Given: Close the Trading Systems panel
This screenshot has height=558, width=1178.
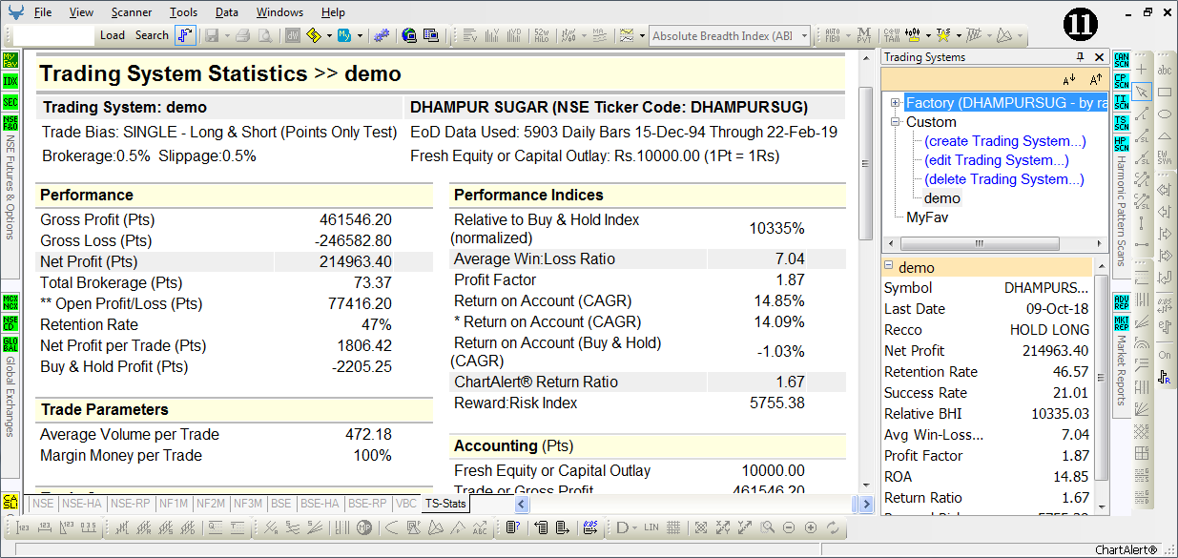Looking at the screenshot, I should [x=1100, y=57].
